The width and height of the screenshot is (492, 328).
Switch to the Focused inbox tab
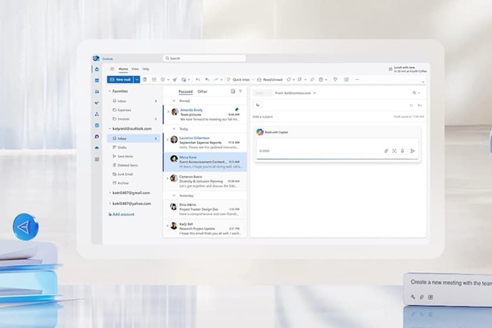point(185,92)
